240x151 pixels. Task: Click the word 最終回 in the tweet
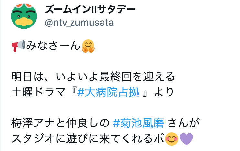click(115, 77)
